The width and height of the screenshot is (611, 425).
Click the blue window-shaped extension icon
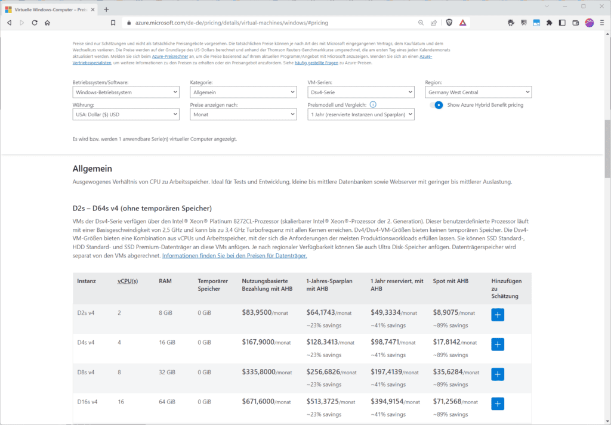click(x=536, y=23)
